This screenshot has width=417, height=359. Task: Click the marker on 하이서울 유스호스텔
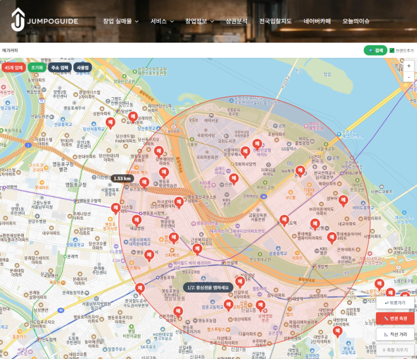click(144, 183)
